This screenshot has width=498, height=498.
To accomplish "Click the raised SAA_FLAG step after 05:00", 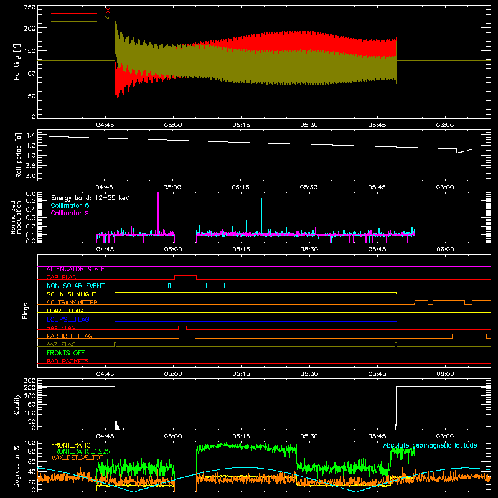I will 182,326.
